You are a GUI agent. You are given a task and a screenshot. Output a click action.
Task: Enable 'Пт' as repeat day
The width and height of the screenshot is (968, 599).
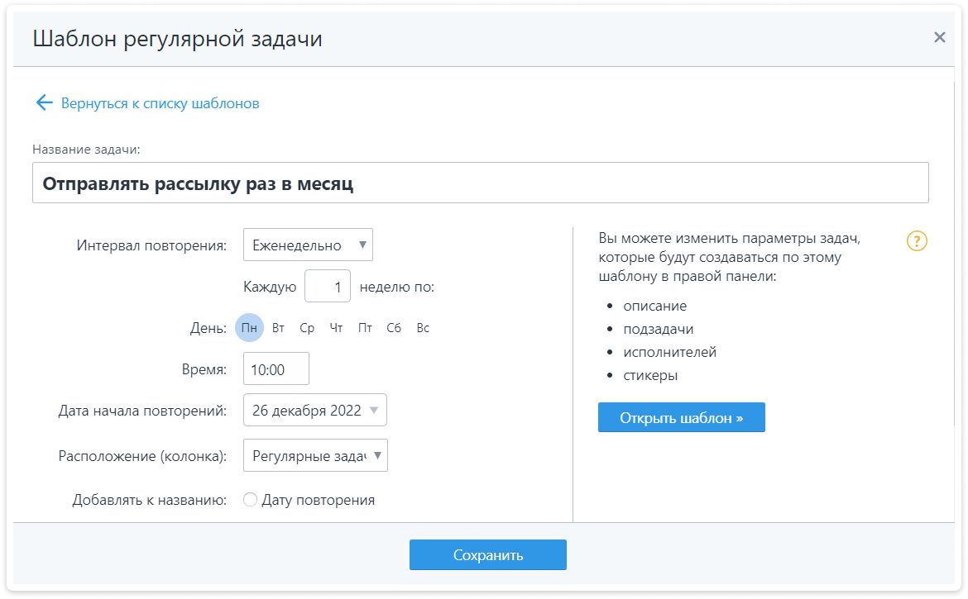(365, 328)
